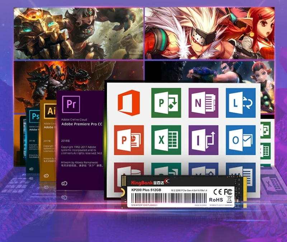
Task: Select the golden golem game artwork thumbnail
Action: point(79,33)
